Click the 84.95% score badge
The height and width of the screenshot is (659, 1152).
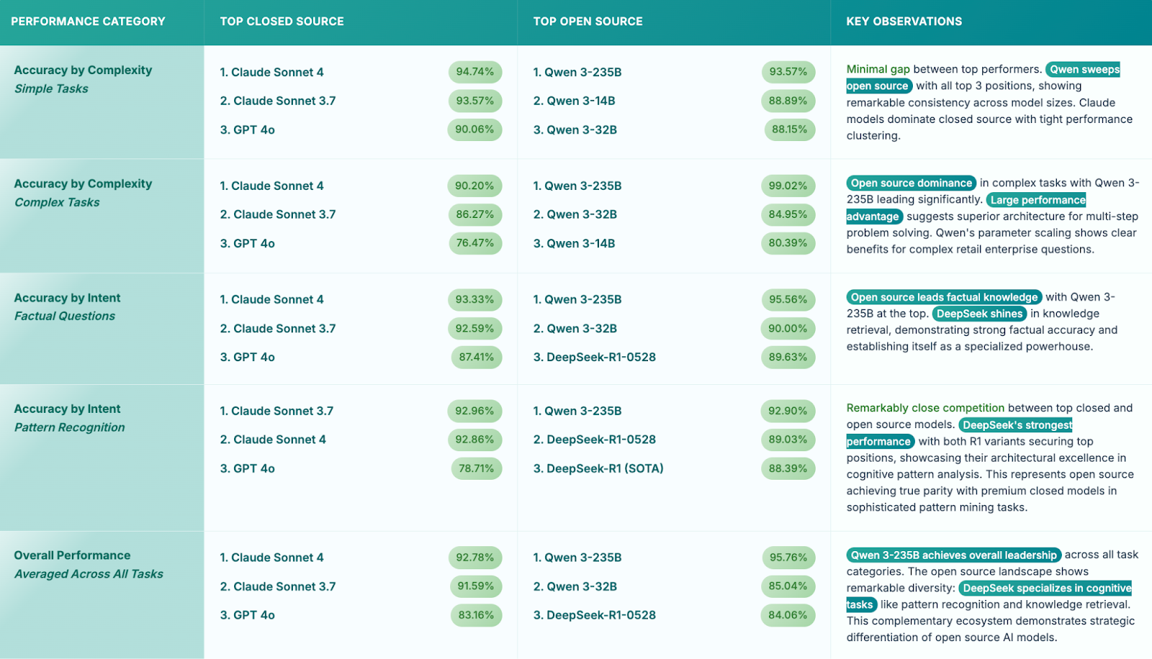coord(788,214)
